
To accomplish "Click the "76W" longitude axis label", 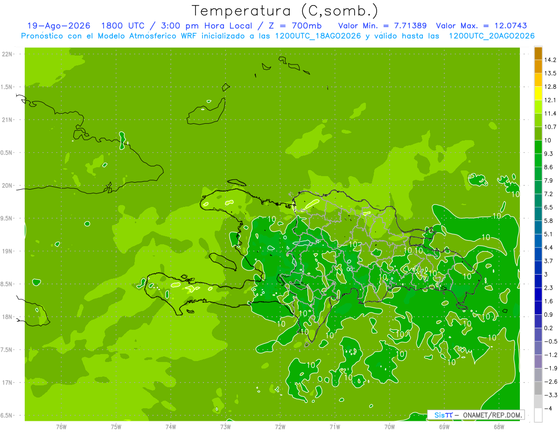I will (x=61, y=426).
